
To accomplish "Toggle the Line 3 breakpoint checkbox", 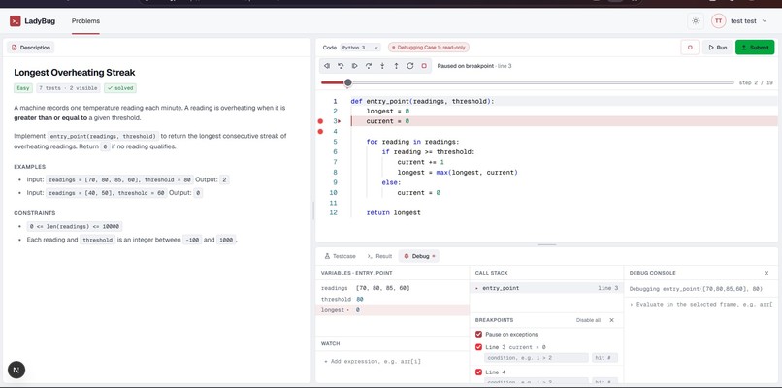I will 478,347.
